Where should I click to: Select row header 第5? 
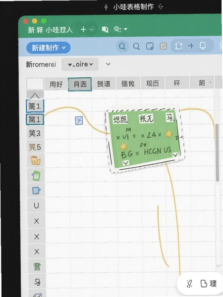(35, 147)
